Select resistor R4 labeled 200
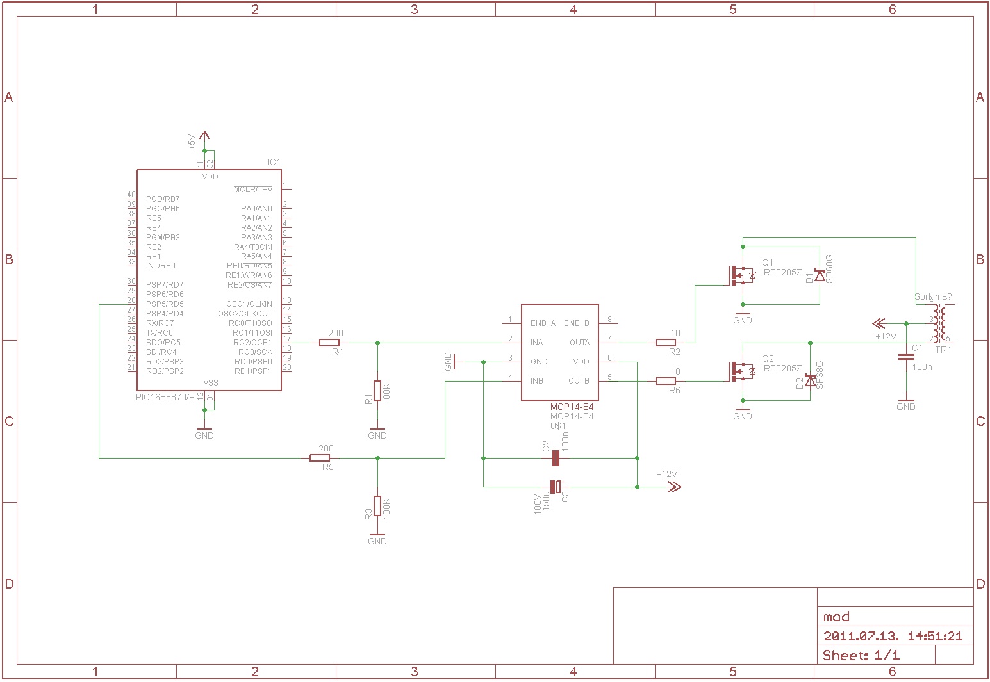Screen dimensions: 990x682 coord(329,343)
